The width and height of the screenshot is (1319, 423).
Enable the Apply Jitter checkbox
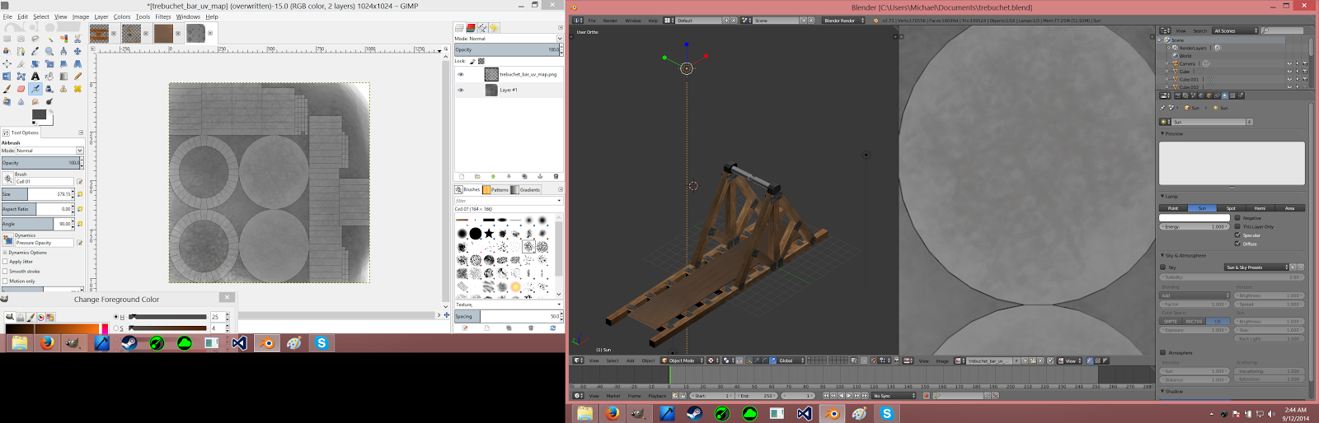tap(5, 262)
